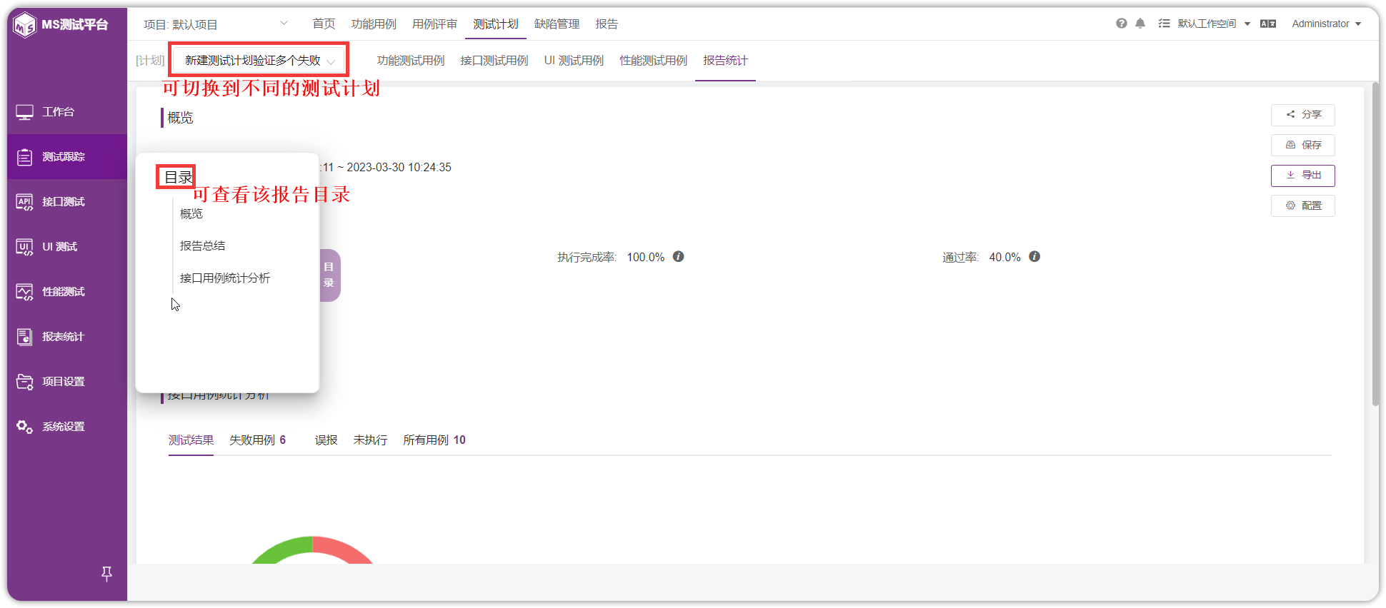Switch to UI 测试用例 tab
The height and width of the screenshot is (608, 1386).
pyautogui.click(x=574, y=61)
